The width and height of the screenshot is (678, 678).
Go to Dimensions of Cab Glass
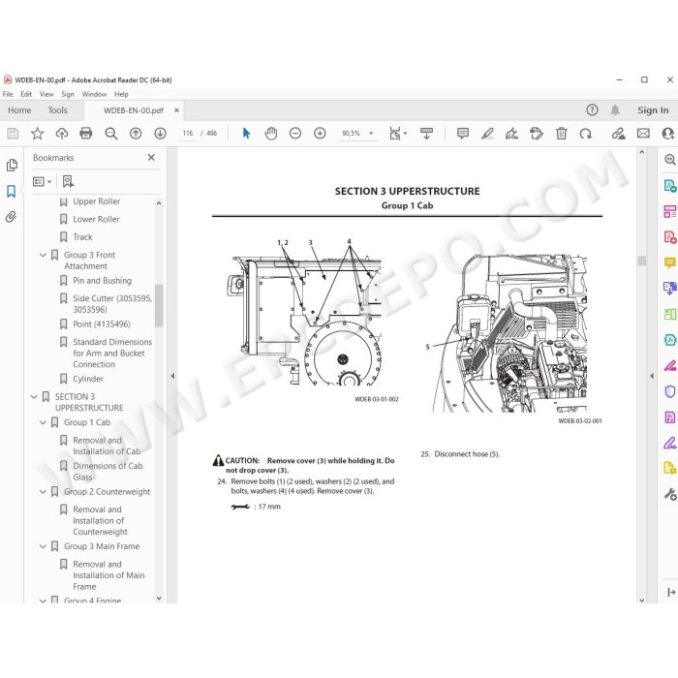tap(108, 472)
